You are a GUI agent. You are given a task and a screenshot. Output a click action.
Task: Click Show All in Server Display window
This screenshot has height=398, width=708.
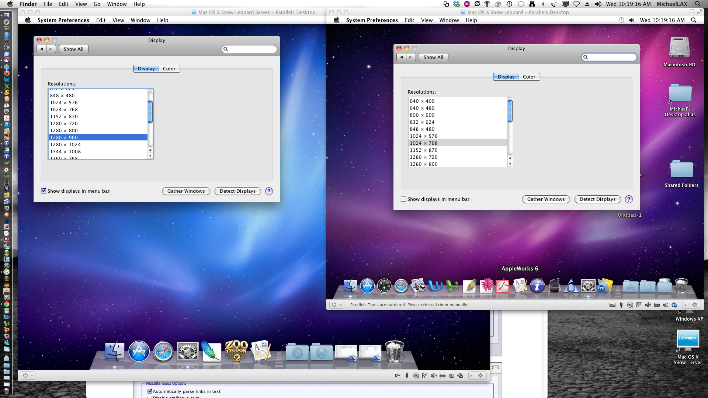click(73, 49)
